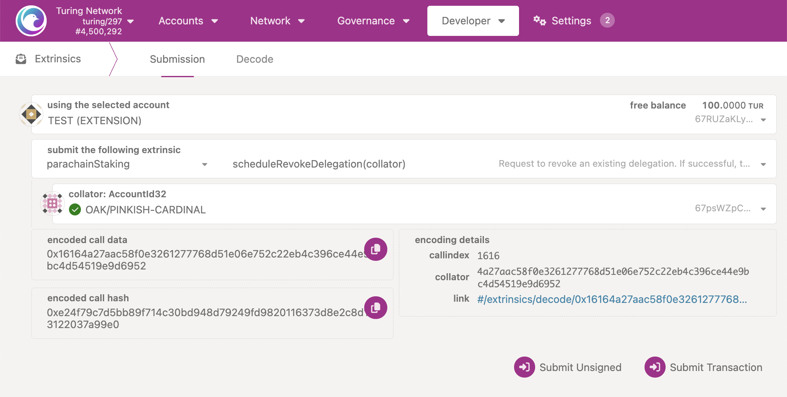Click the Turing Network bird logo
787x397 pixels.
(31, 21)
